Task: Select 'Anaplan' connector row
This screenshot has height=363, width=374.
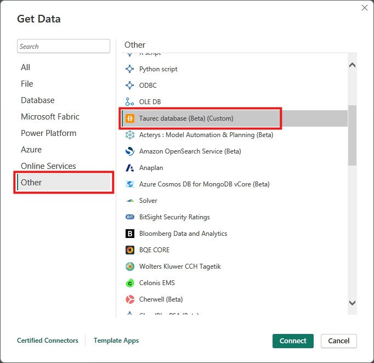Action: [x=235, y=168]
